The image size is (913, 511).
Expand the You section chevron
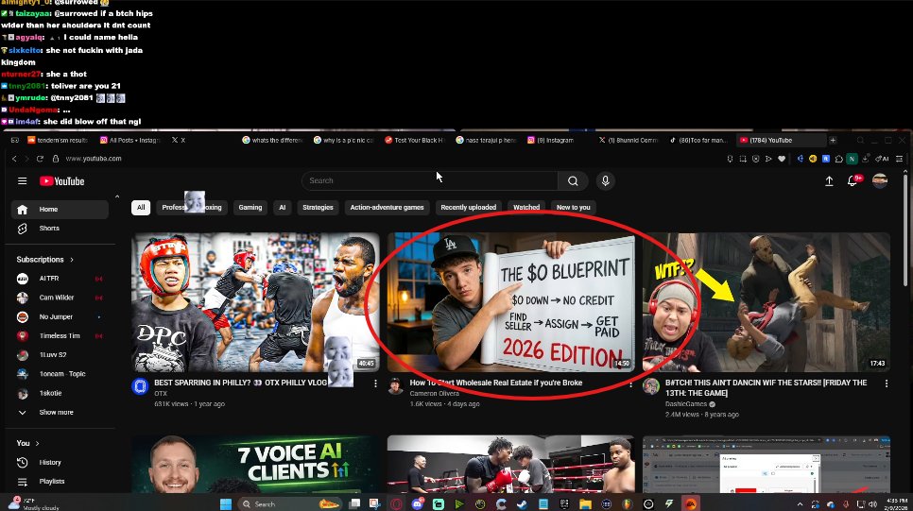coord(37,444)
